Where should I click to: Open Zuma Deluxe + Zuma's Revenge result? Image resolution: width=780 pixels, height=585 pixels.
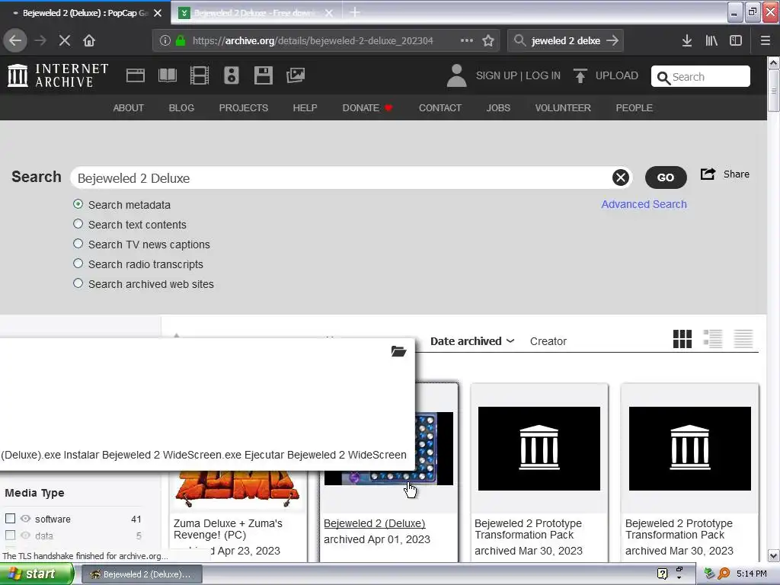pyautogui.click(x=228, y=529)
